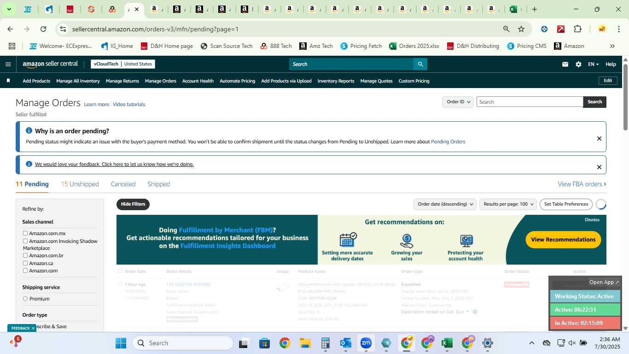Click the Amazon Seller Central logo
The image size is (629, 354).
pyautogui.click(x=51, y=64)
